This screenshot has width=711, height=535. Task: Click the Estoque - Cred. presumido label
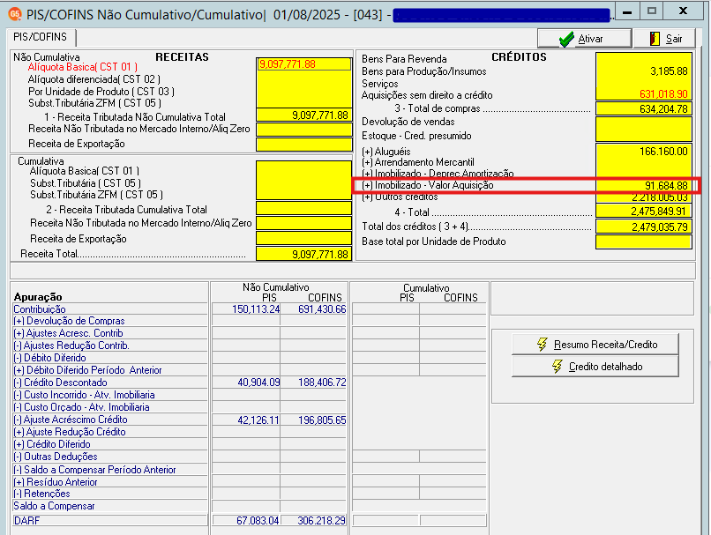(416, 136)
